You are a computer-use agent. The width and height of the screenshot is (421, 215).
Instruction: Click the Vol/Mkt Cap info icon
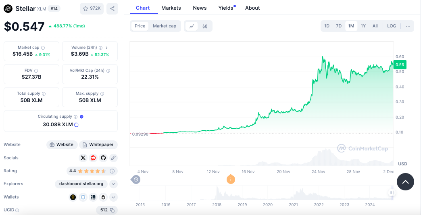[x=108, y=71]
